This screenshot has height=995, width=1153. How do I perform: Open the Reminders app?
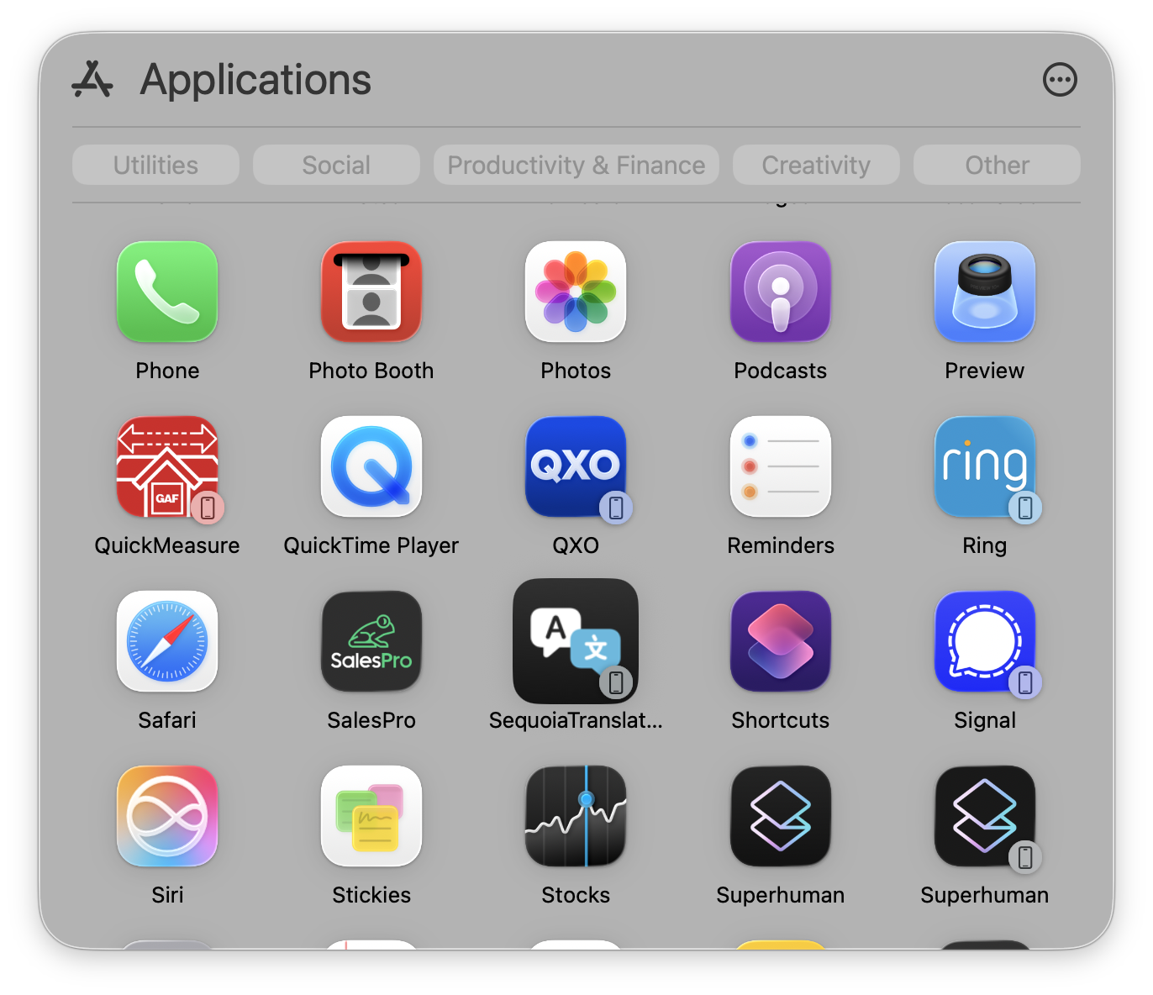tap(781, 466)
